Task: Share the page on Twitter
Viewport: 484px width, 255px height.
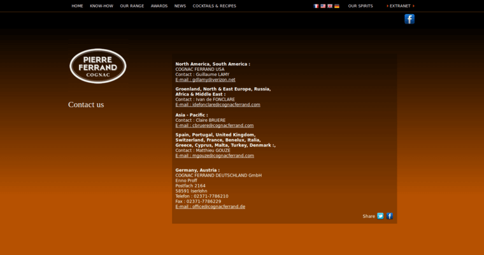Action: 380,216
